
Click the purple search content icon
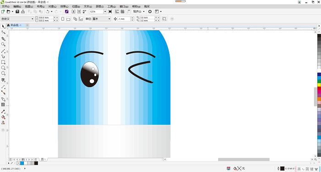66,11
